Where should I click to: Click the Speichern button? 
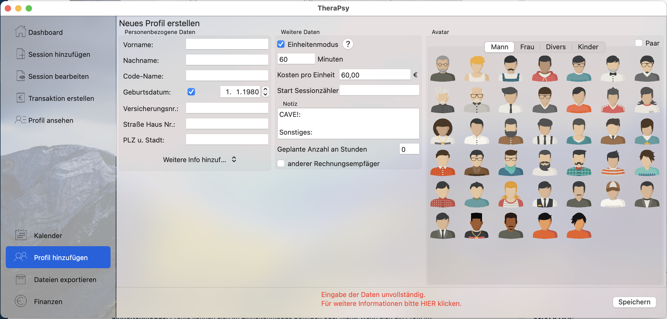coord(634,302)
